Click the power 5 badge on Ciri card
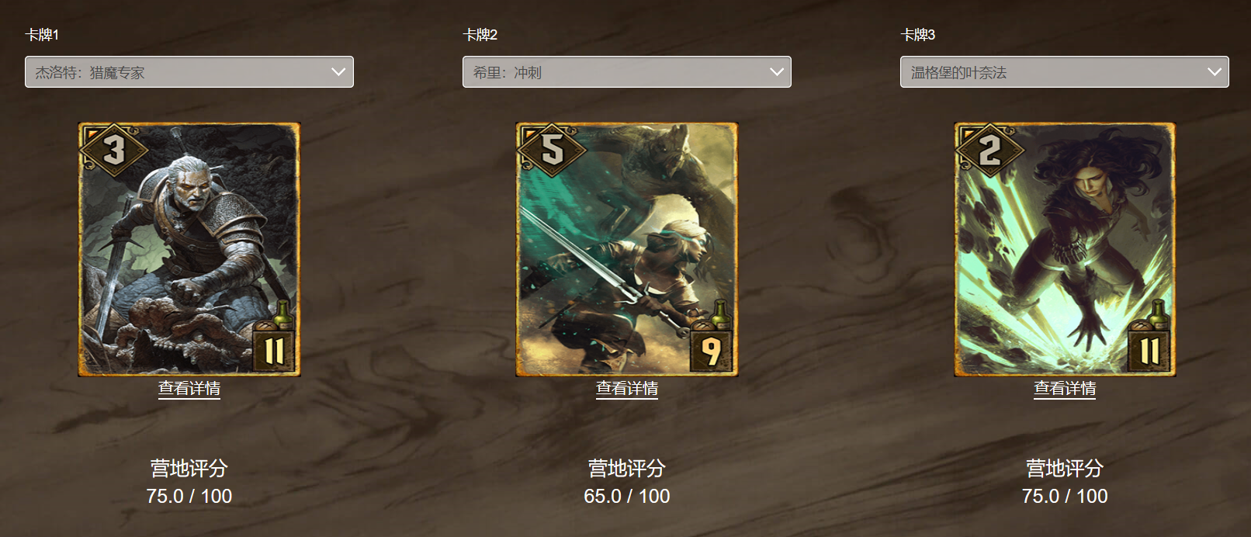The width and height of the screenshot is (1251, 537). click(x=551, y=150)
